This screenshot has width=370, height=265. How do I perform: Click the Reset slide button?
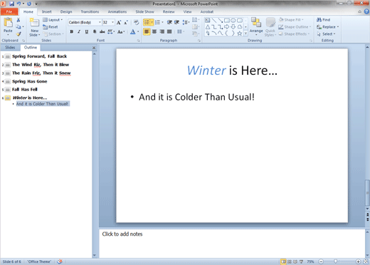(x=51, y=27)
